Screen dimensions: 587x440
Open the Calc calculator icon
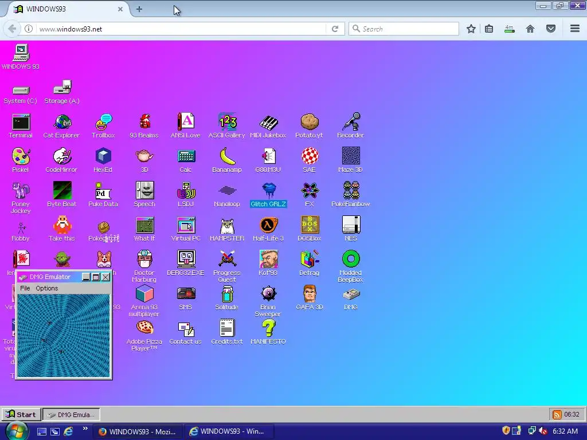tap(186, 160)
